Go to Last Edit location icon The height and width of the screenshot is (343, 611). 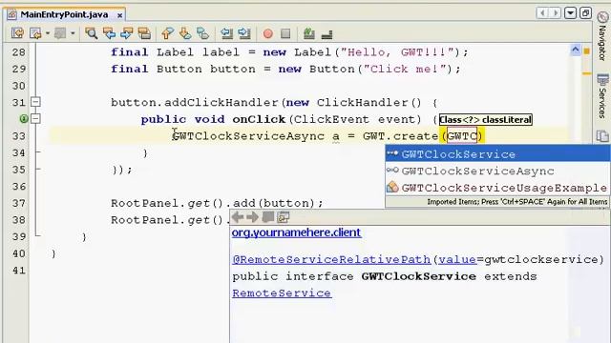click(x=17, y=34)
